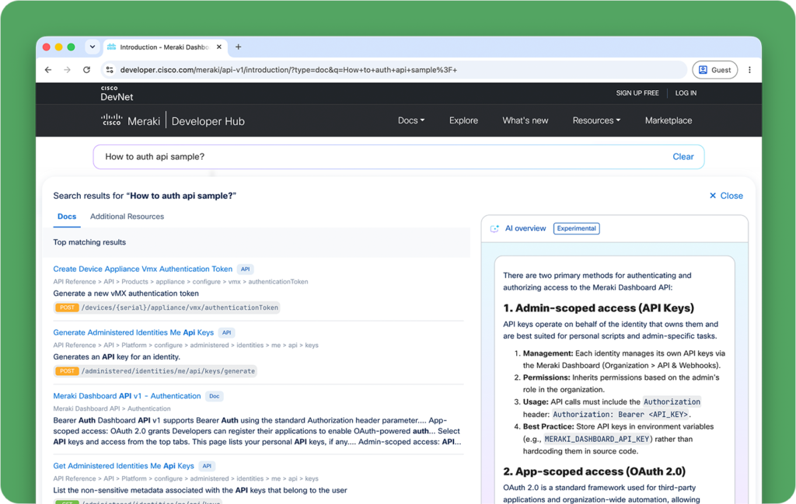Screen dimensions: 796x504
Task: Clear the search query
Action: 683,157
